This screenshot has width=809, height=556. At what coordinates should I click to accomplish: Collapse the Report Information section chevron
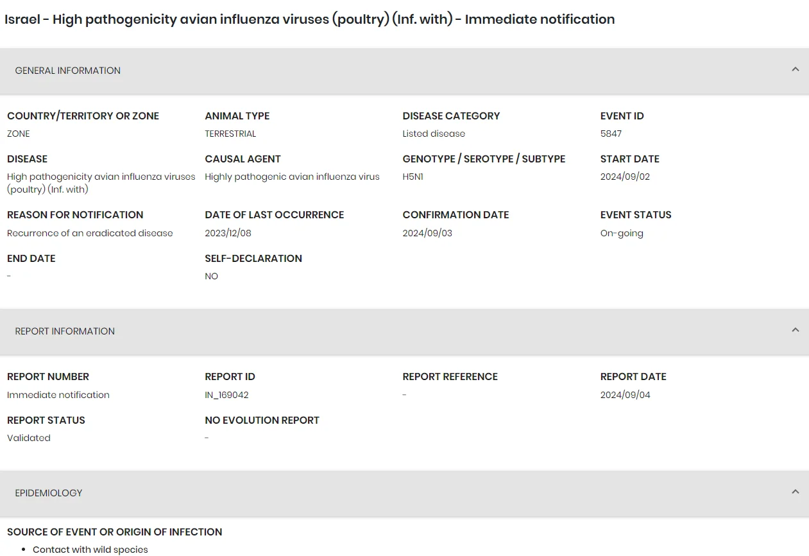click(x=796, y=330)
